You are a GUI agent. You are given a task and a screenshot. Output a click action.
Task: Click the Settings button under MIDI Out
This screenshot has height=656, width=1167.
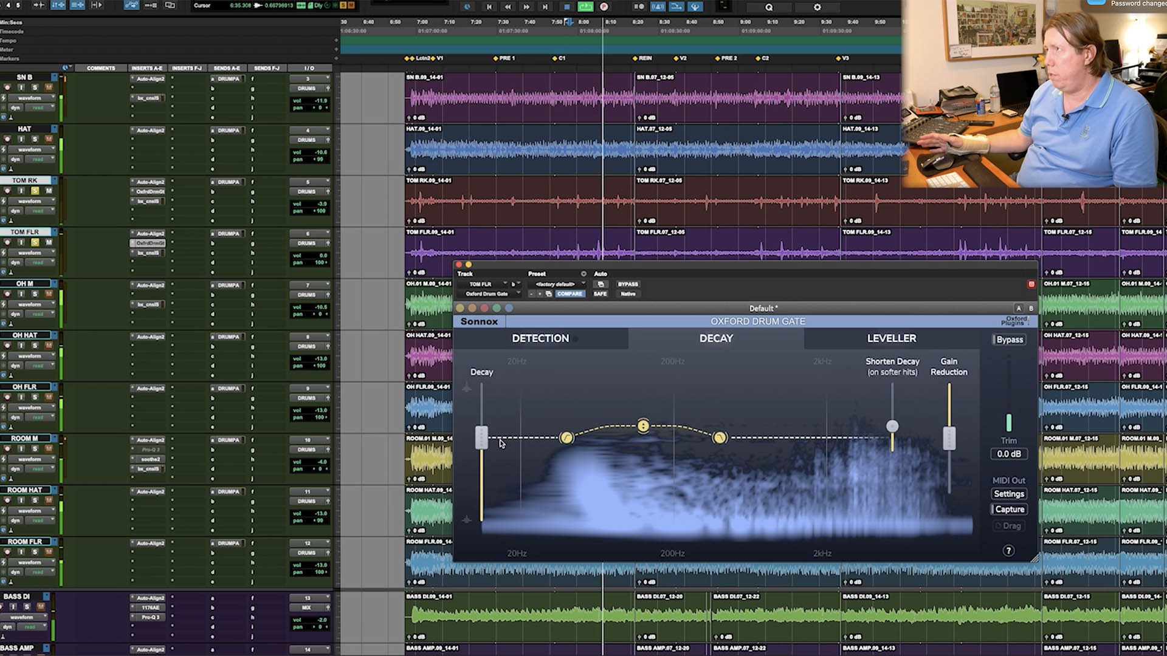click(1009, 494)
